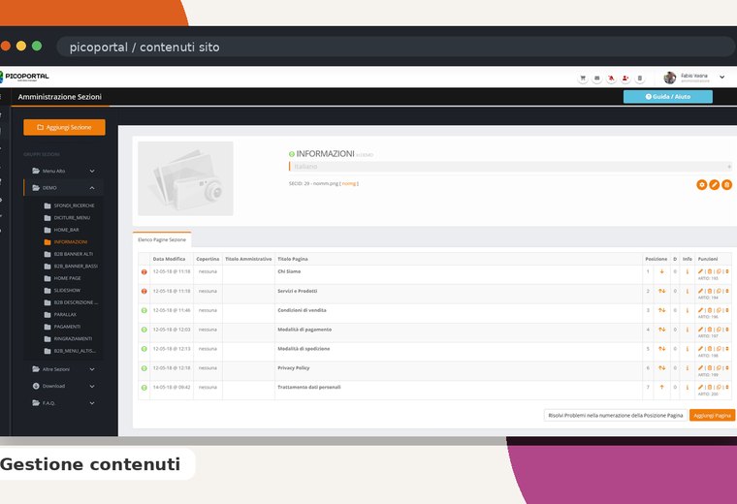This screenshot has width=737, height=504.
Task: Open section settings with the orange gear icon
Action: click(701, 184)
